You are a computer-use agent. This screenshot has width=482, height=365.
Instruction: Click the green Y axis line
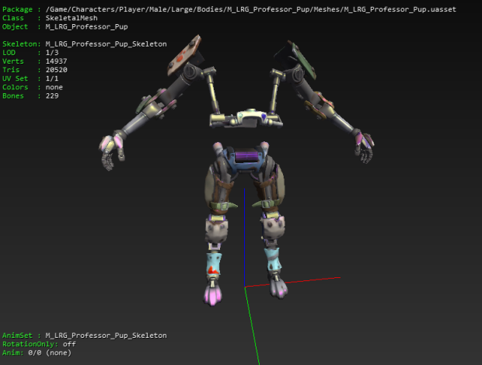point(252,325)
